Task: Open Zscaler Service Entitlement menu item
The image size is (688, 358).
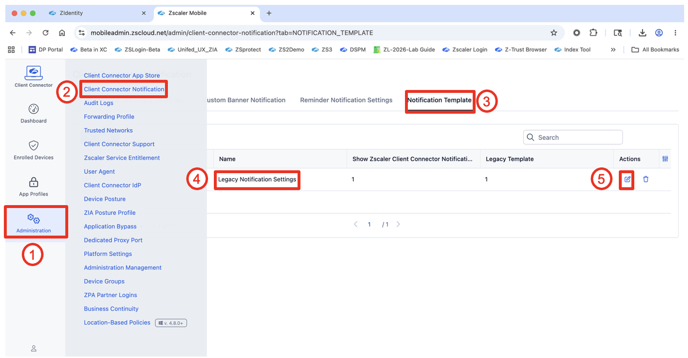Action: (122, 158)
